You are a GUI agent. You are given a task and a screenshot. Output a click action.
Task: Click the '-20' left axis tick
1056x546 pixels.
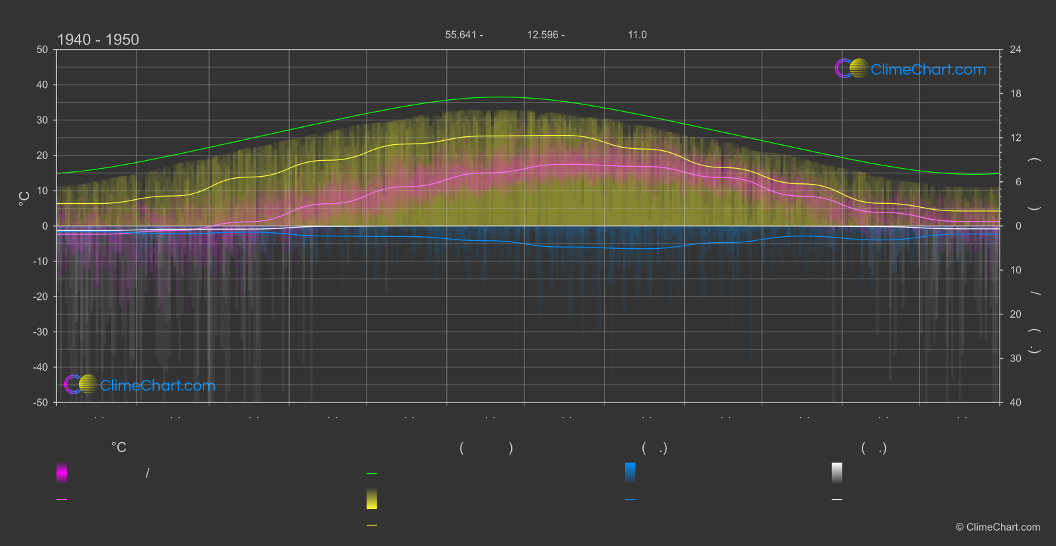tap(41, 296)
